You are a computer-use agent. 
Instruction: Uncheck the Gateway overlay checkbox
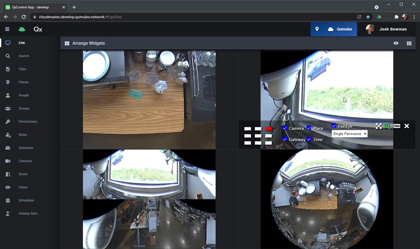[x=285, y=139]
